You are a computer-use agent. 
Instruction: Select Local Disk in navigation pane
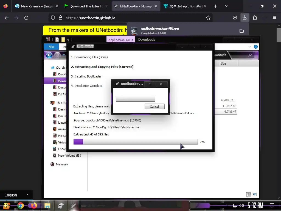pyautogui.click(x=59, y=149)
